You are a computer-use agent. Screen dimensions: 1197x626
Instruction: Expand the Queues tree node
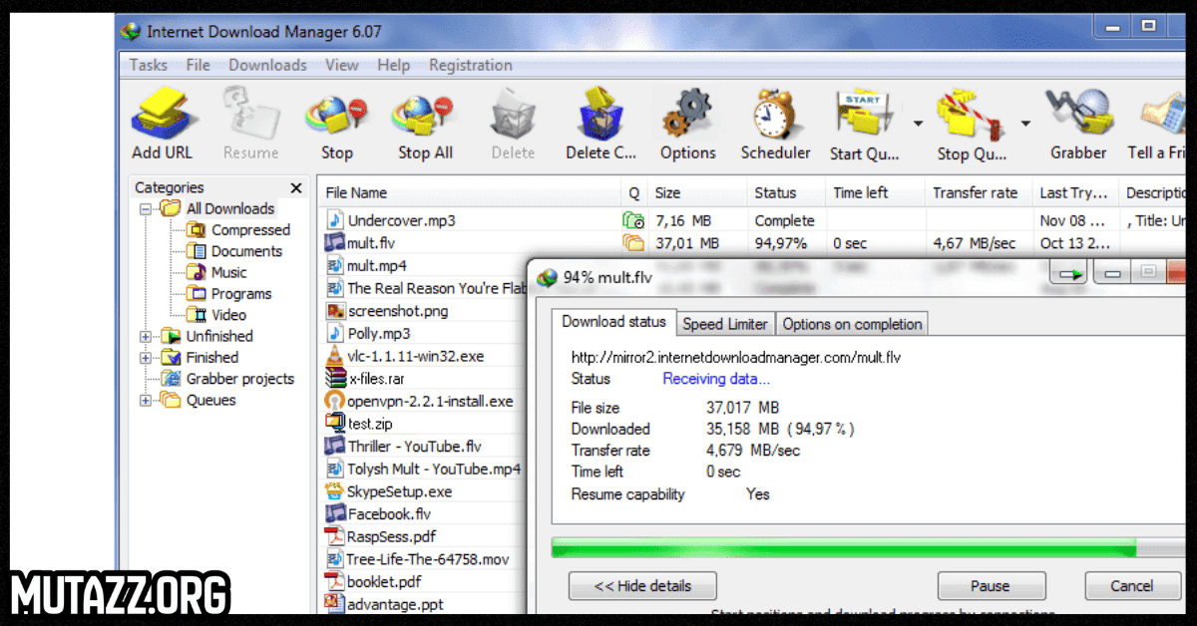pyautogui.click(x=146, y=401)
